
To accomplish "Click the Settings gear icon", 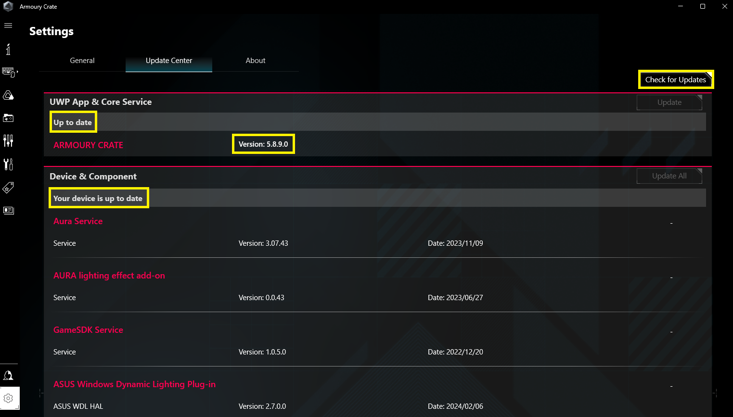I will click(x=8, y=398).
